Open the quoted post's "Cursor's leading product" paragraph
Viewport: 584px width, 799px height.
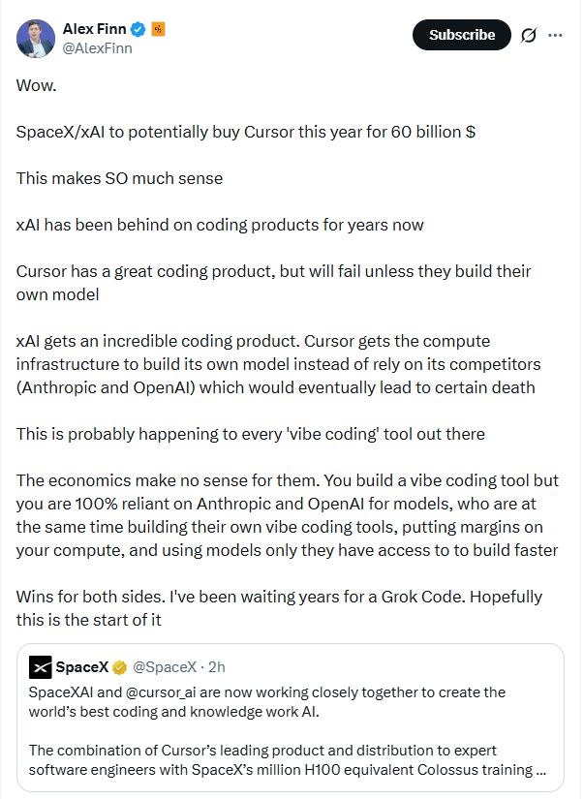(x=281, y=760)
